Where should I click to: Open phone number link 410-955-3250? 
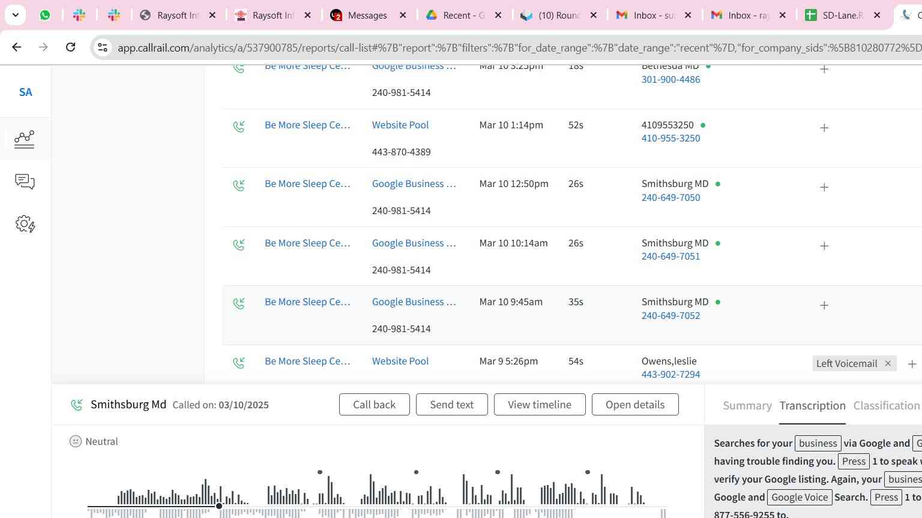(x=670, y=138)
